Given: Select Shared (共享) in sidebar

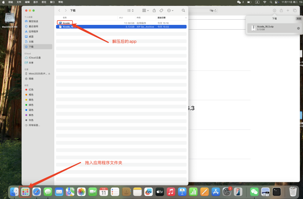Looking at the screenshot, I should (x=38, y=63).
